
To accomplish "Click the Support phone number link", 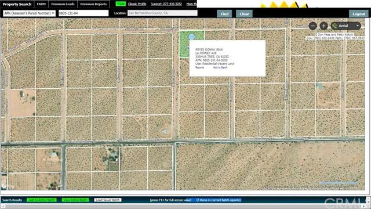I will 166,4.
